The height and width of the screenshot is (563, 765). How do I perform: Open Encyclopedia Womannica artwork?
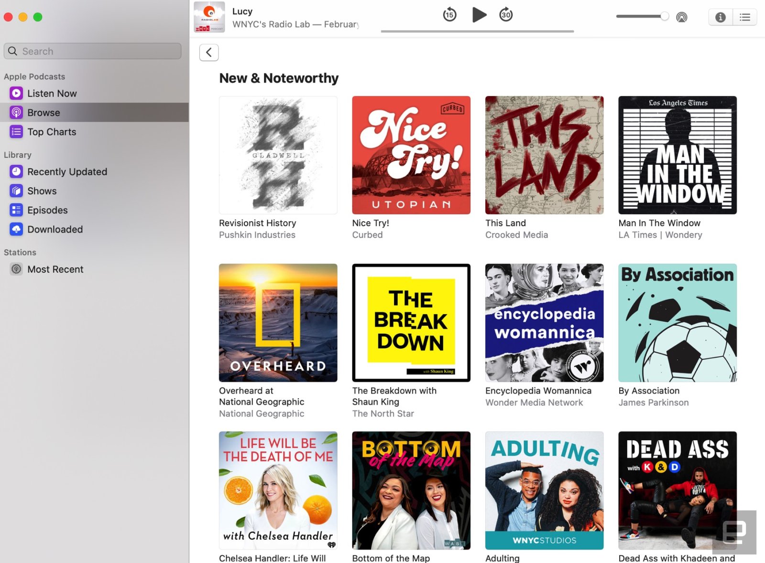coord(545,323)
